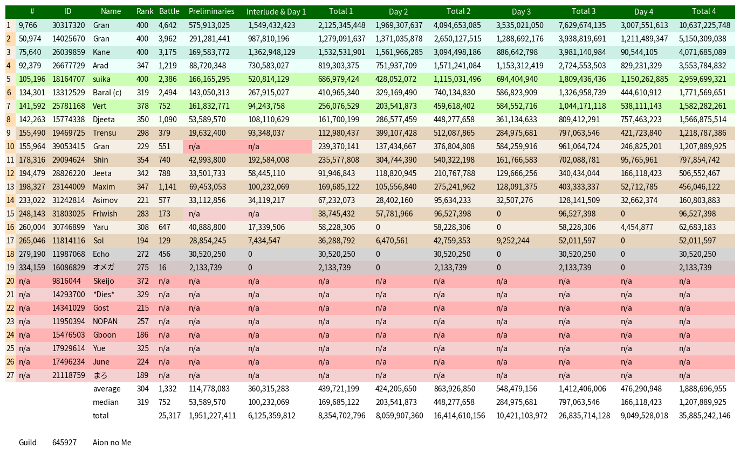Screen dimensions: 740x455
Task: Click the "Day 4" column header
Action: point(644,11)
